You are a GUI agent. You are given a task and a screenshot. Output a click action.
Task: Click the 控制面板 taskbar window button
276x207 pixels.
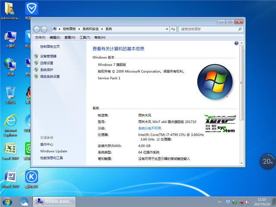(x=54, y=201)
